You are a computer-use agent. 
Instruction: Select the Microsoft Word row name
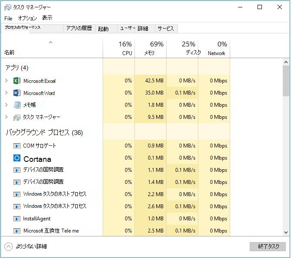pyautogui.click(x=39, y=93)
